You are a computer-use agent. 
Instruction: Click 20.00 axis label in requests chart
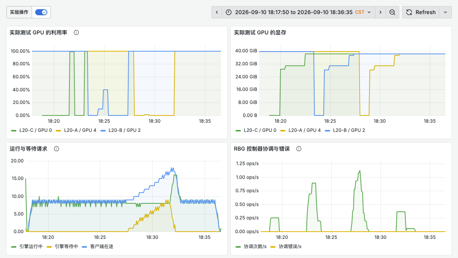[x=18, y=161]
